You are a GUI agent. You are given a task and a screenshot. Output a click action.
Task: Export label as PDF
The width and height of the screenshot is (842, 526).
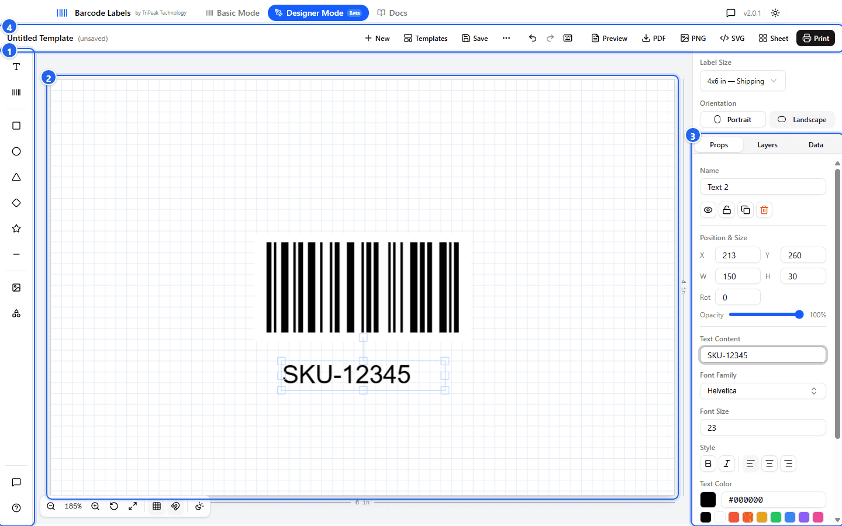pyautogui.click(x=654, y=38)
